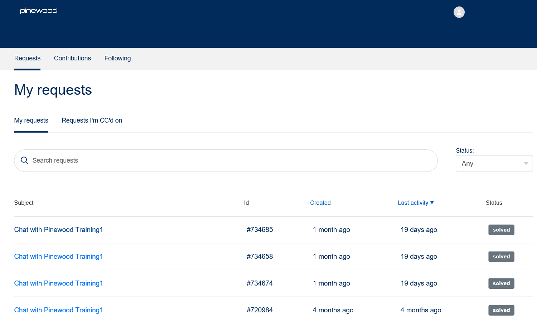537x322 pixels.
Task: Click the Status column header
Action: tap(494, 203)
